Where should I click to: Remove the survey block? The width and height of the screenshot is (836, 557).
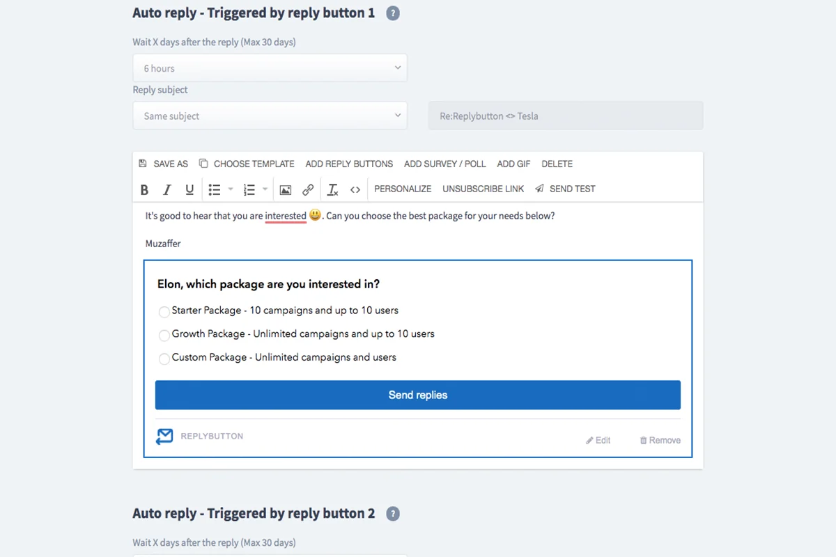660,440
